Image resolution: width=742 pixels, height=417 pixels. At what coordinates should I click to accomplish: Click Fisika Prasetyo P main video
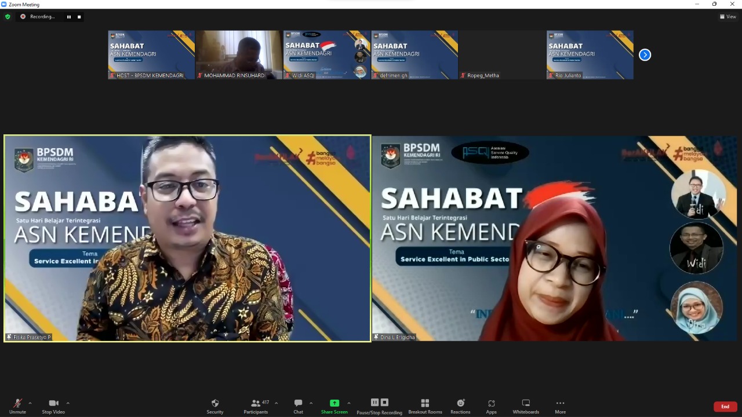[x=187, y=238]
